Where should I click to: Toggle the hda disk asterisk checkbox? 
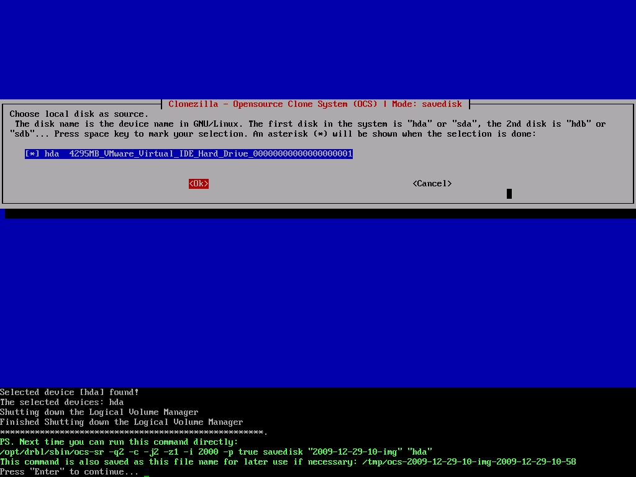click(x=32, y=154)
